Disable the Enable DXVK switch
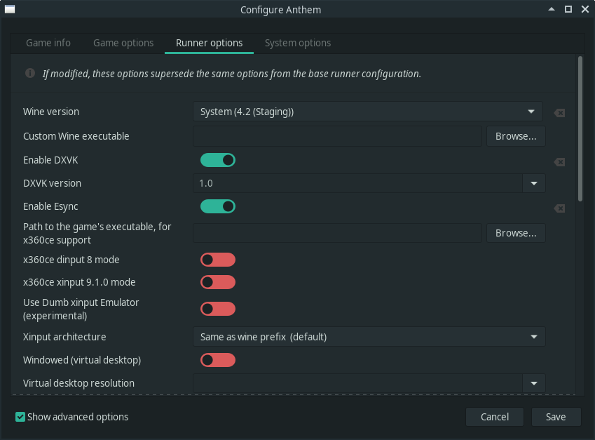 click(x=218, y=160)
